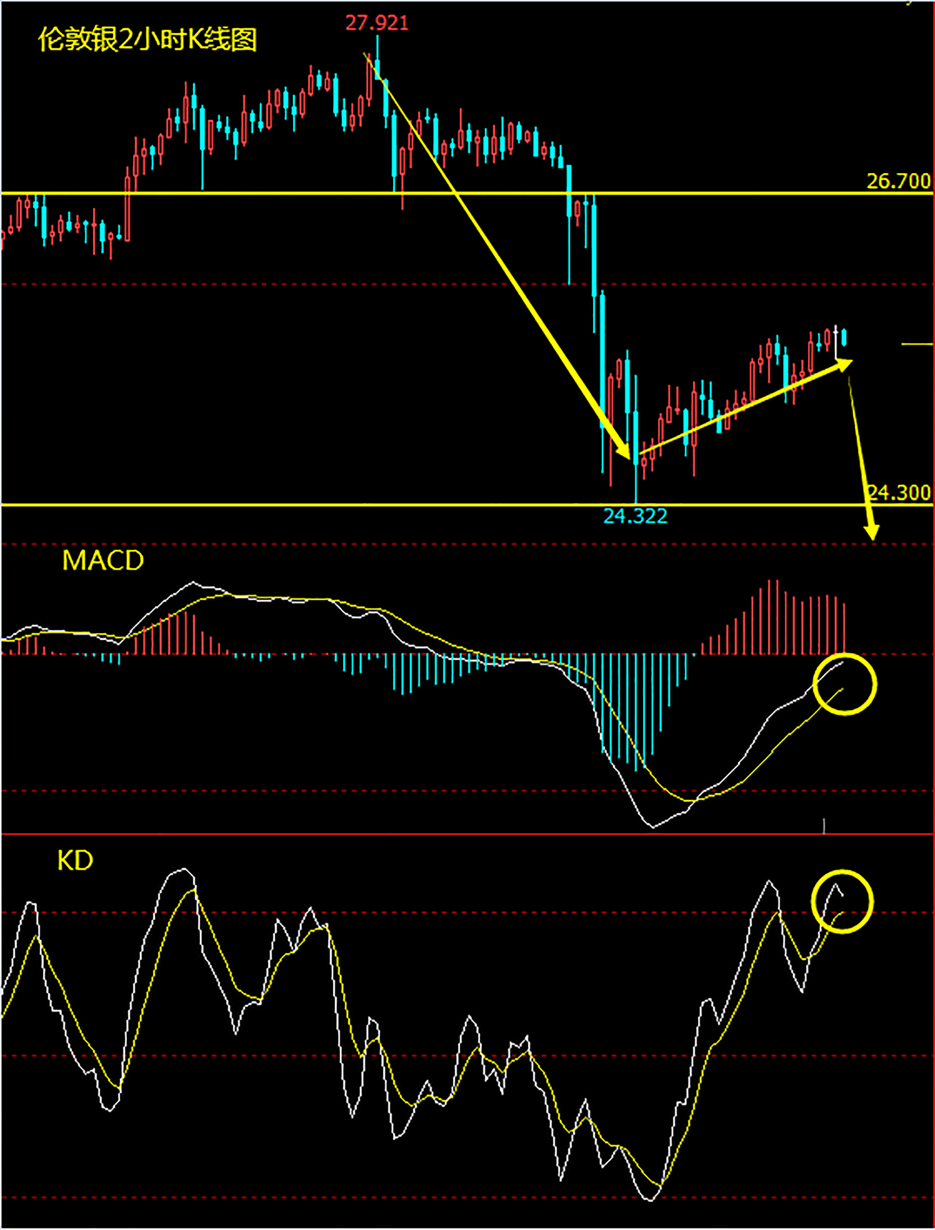The height and width of the screenshot is (1230, 935).
Task: Click the forecast down arrowhead below 24.300
Action: tap(871, 533)
